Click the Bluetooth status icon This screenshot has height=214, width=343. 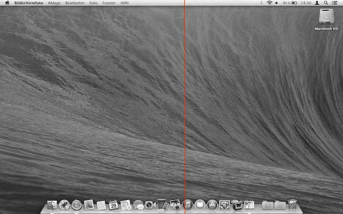pyautogui.click(x=262, y=3)
